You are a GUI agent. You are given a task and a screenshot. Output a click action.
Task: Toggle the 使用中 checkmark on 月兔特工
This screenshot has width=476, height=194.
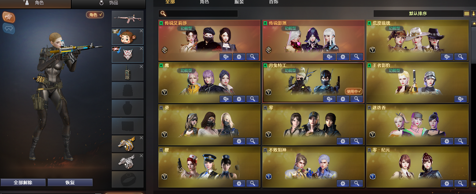tap(353, 91)
